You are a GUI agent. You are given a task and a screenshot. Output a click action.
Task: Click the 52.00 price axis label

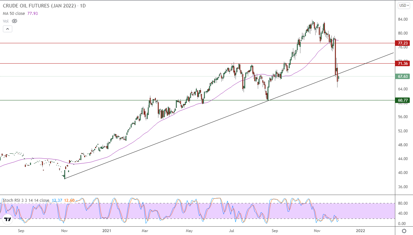[x=402, y=131]
